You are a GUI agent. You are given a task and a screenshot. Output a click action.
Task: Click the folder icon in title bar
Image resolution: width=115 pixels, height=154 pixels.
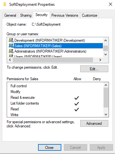pyautogui.click(x=5, y=4)
